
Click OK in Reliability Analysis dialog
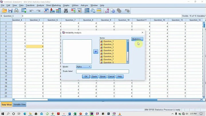coord(86,76)
